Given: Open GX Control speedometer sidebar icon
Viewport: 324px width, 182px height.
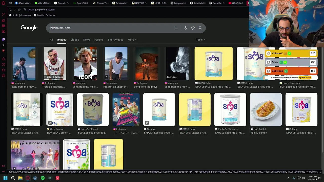Looking at the screenshot, I should pos(3,15).
